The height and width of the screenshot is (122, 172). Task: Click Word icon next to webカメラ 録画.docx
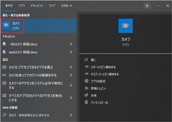pos(4,52)
